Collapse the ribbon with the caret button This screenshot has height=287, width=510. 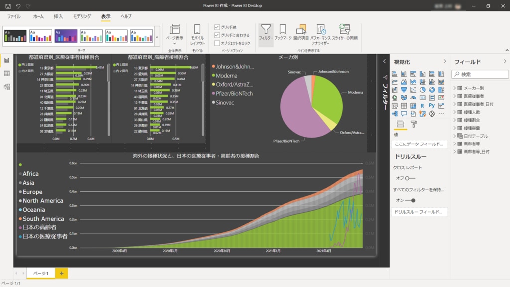[x=507, y=50]
